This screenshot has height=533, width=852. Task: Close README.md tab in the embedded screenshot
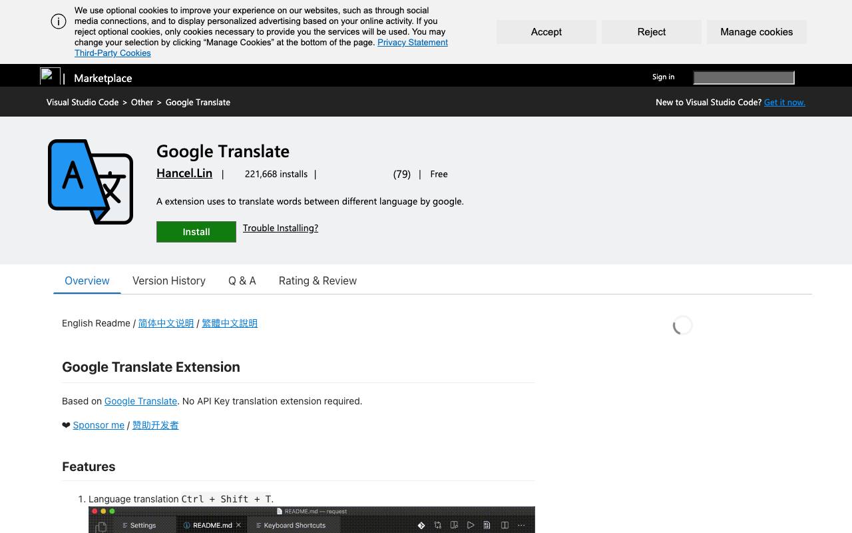click(238, 525)
